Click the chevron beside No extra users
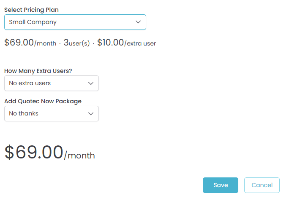The image size is (289, 201). pos(91,83)
